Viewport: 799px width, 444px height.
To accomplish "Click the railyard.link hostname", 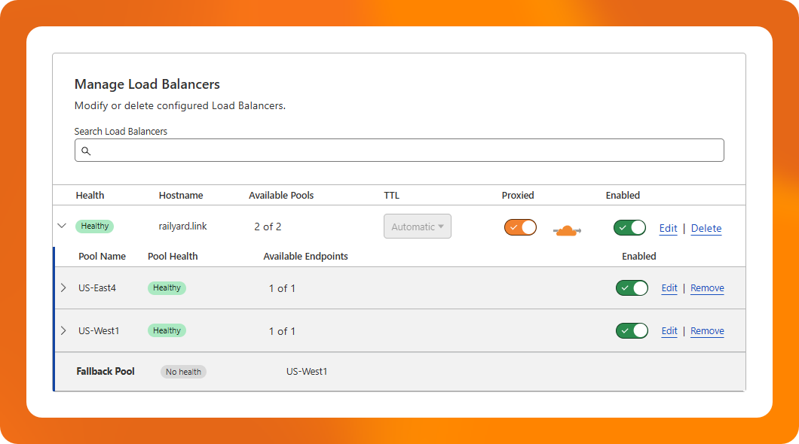I will point(182,227).
